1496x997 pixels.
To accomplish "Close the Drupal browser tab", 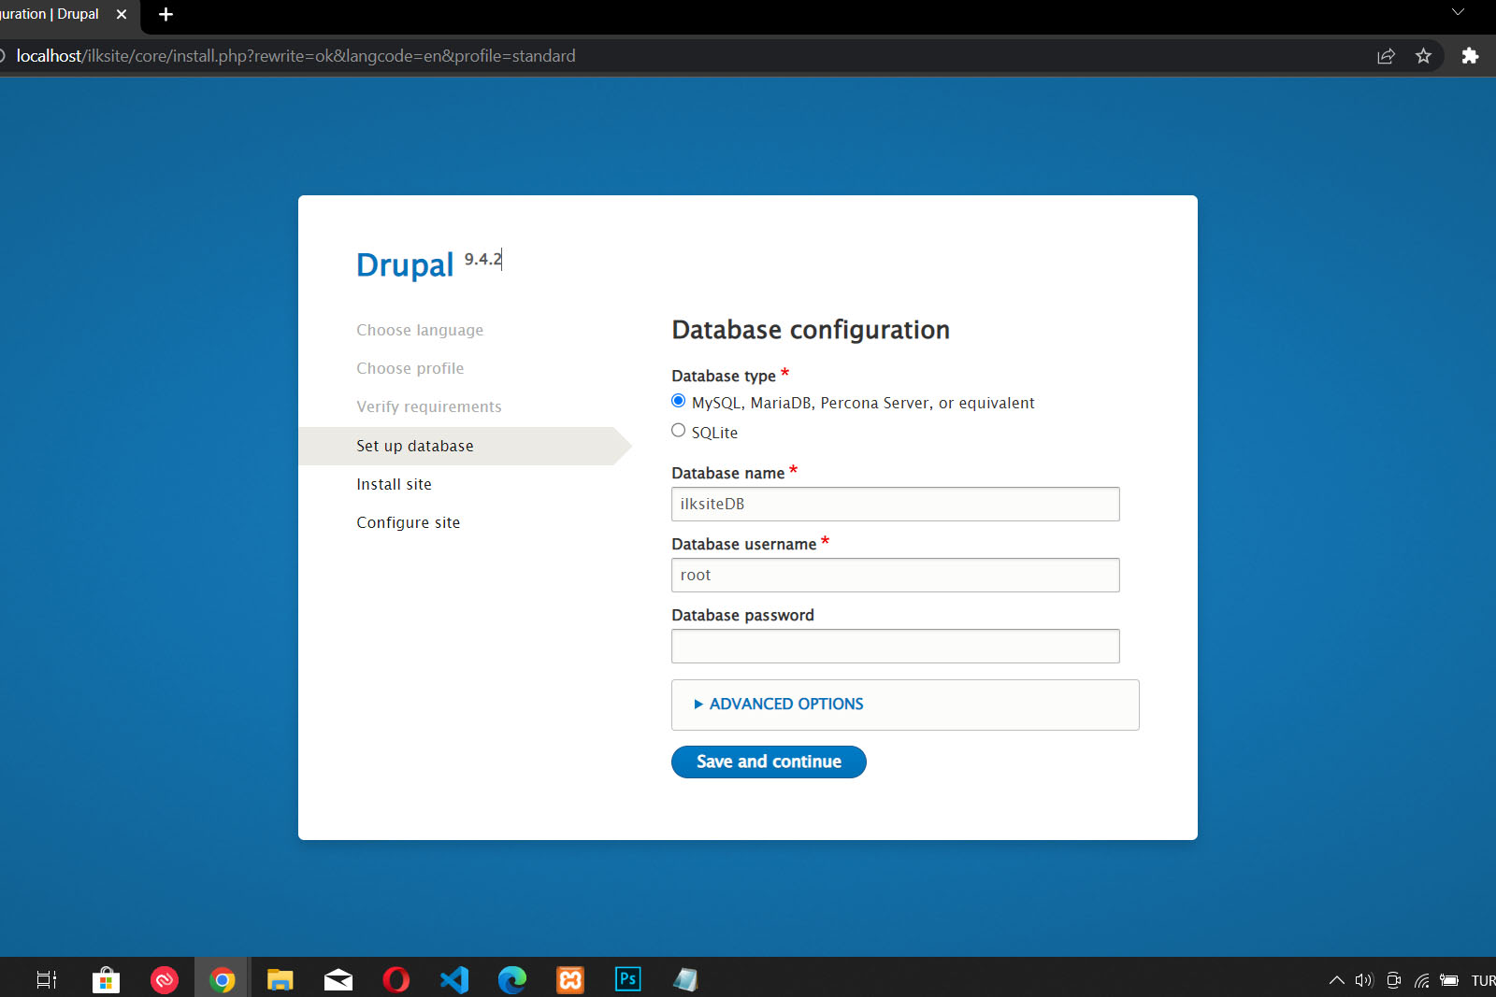I will point(122,14).
